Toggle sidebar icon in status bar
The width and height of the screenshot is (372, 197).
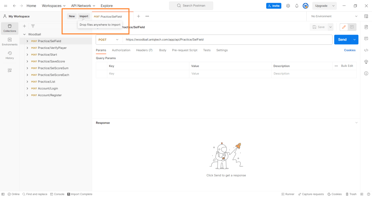3,194
